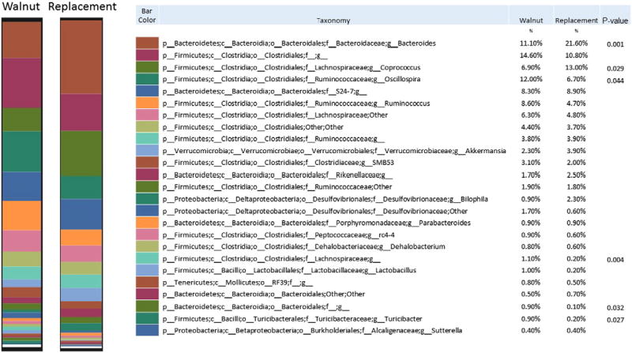Click the Bacteroides row legend color swatch
The width and height of the screenshot is (632, 353).
(147, 43)
